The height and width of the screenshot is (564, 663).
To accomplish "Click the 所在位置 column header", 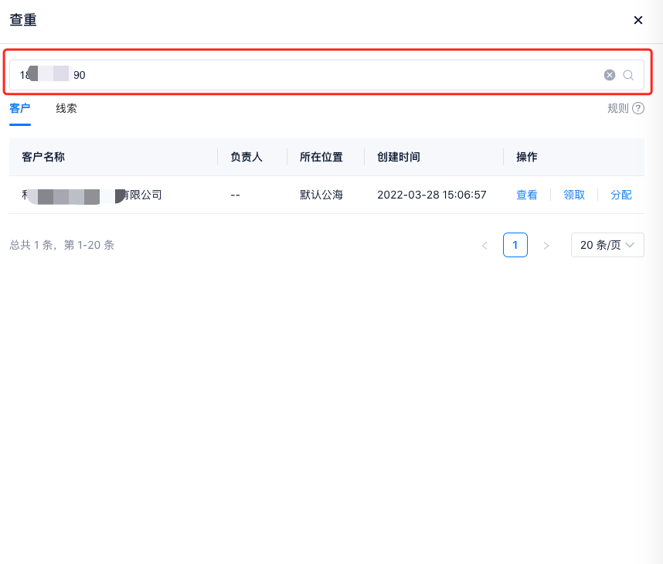I will (x=321, y=157).
